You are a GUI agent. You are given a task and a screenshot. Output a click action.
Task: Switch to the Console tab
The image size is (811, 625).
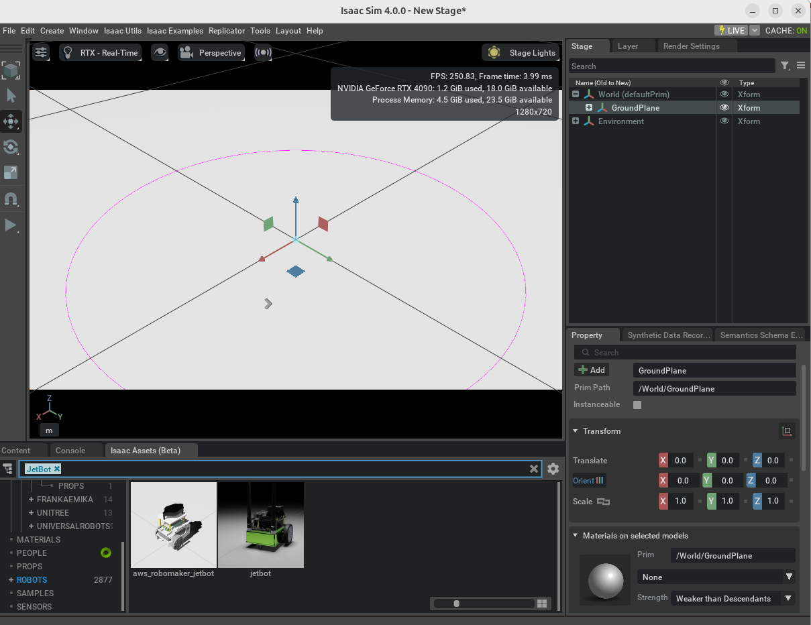(x=70, y=451)
